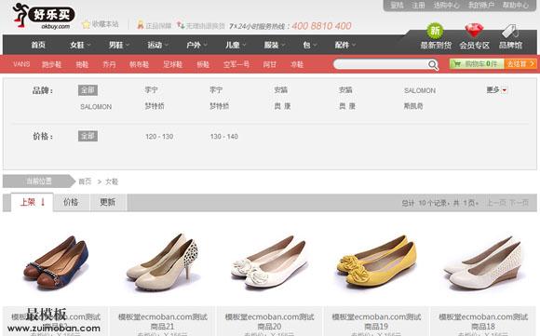Open the red diamond 会员专区 icon
This screenshot has height=336, width=540.
point(474,31)
